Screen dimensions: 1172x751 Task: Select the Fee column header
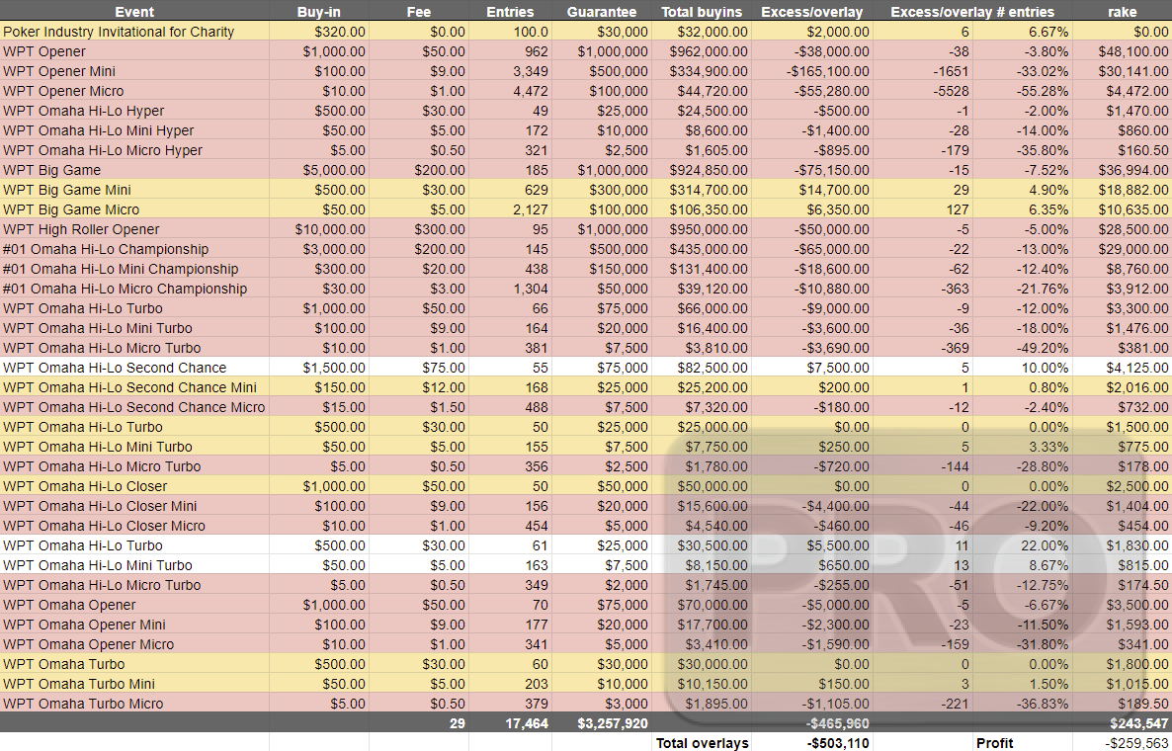[419, 12]
